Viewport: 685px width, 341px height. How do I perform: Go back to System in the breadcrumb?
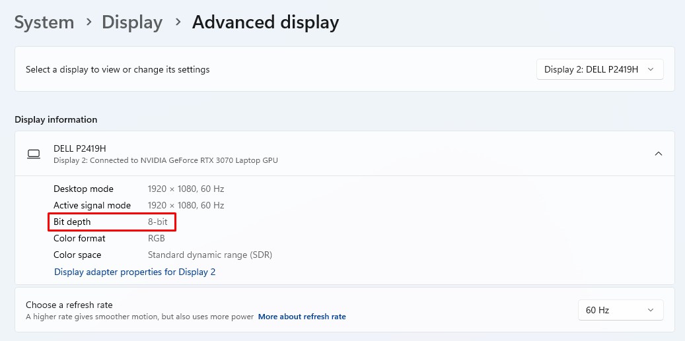pyautogui.click(x=44, y=22)
